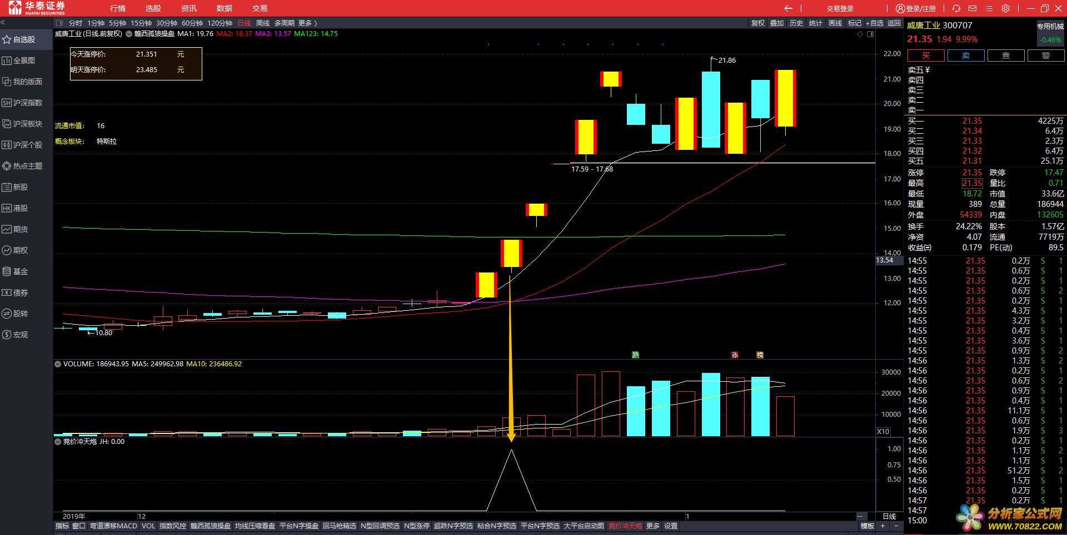Viewport: 1067px width, 535px height.
Task: Click the red 买 buy button
Action: (x=925, y=55)
